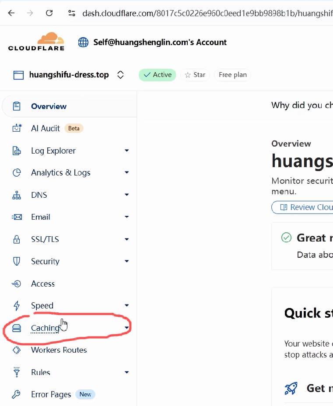
Task: Click the AI Audit robot icon
Action: click(x=17, y=128)
